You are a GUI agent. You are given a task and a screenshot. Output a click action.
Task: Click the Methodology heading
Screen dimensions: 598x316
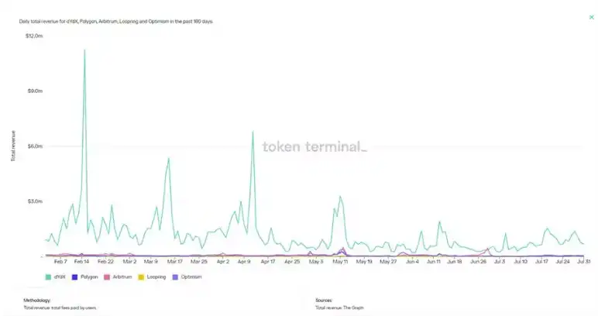click(x=37, y=301)
